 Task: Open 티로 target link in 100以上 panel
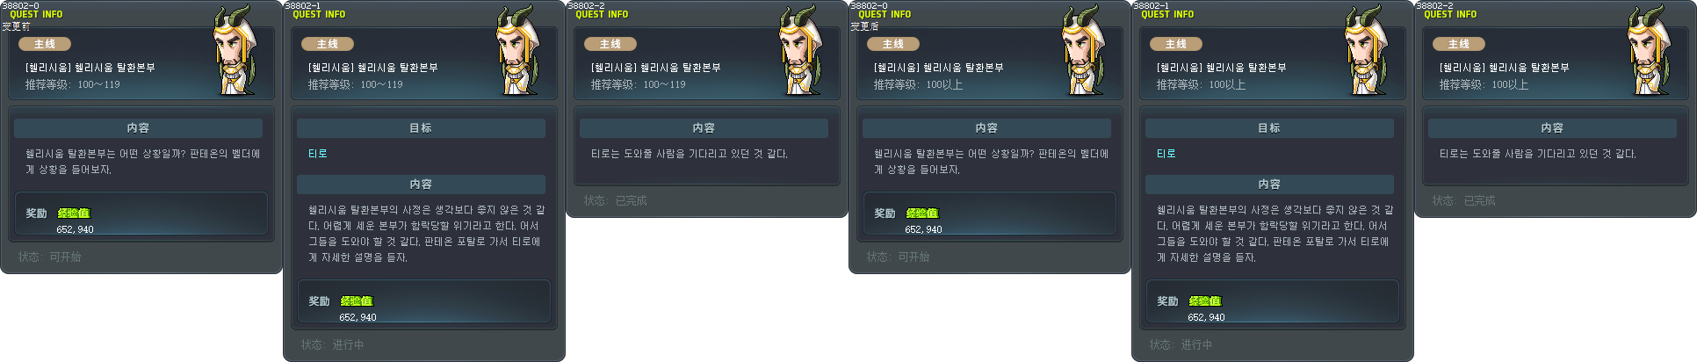point(1166,154)
